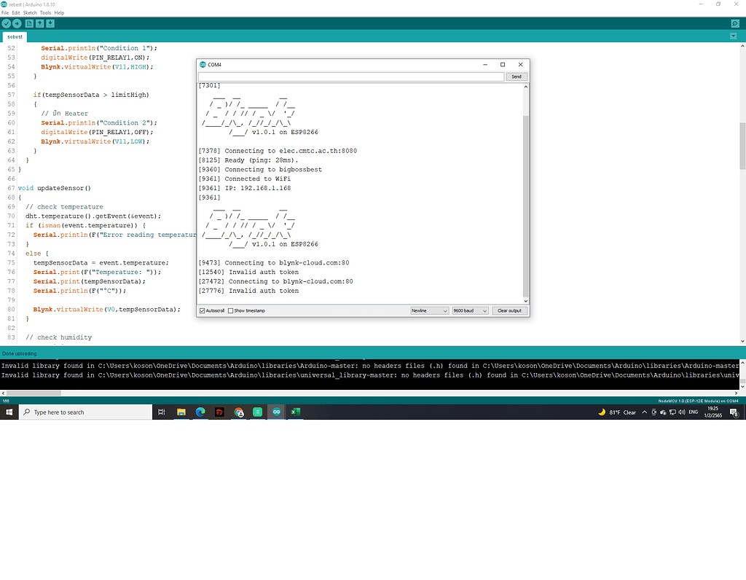Click the Clear output button
This screenshot has width=746, height=580.
[509, 310]
